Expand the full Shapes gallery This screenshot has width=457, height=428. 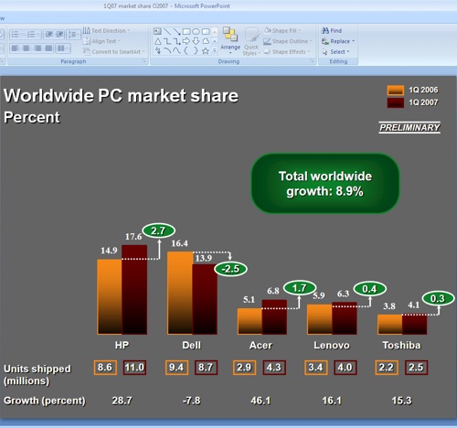coord(215,51)
